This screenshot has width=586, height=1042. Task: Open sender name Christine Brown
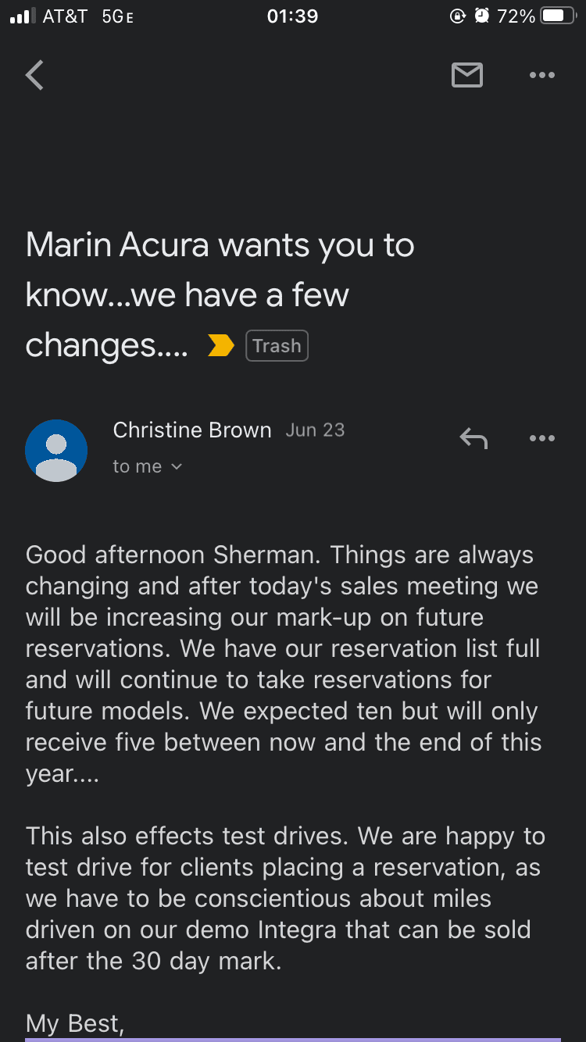tap(192, 430)
